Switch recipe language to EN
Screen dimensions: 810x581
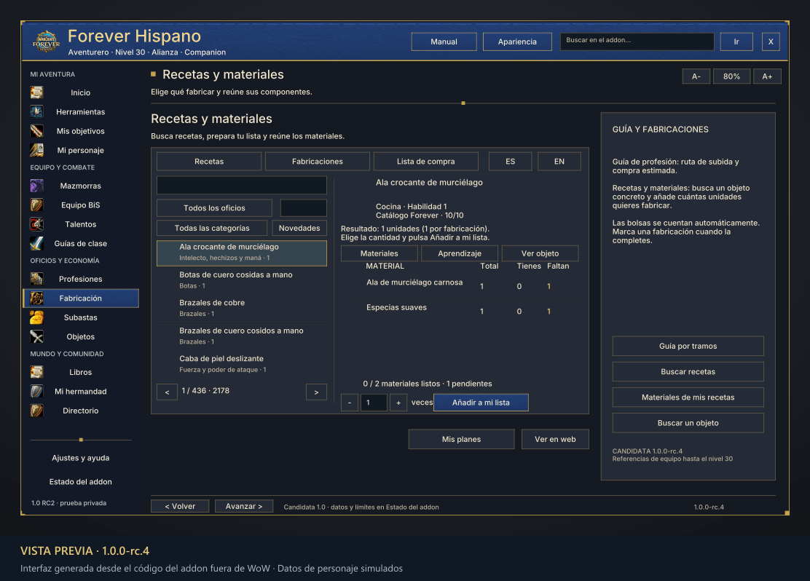(x=559, y=161)
